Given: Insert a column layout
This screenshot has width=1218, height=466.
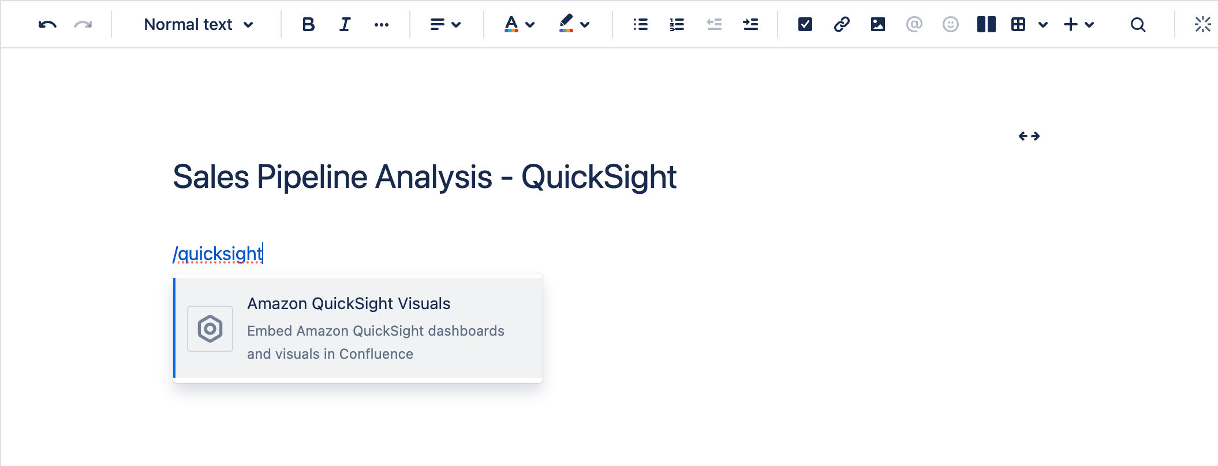Looking at the screenshot, I should click(x=987, y=24).
